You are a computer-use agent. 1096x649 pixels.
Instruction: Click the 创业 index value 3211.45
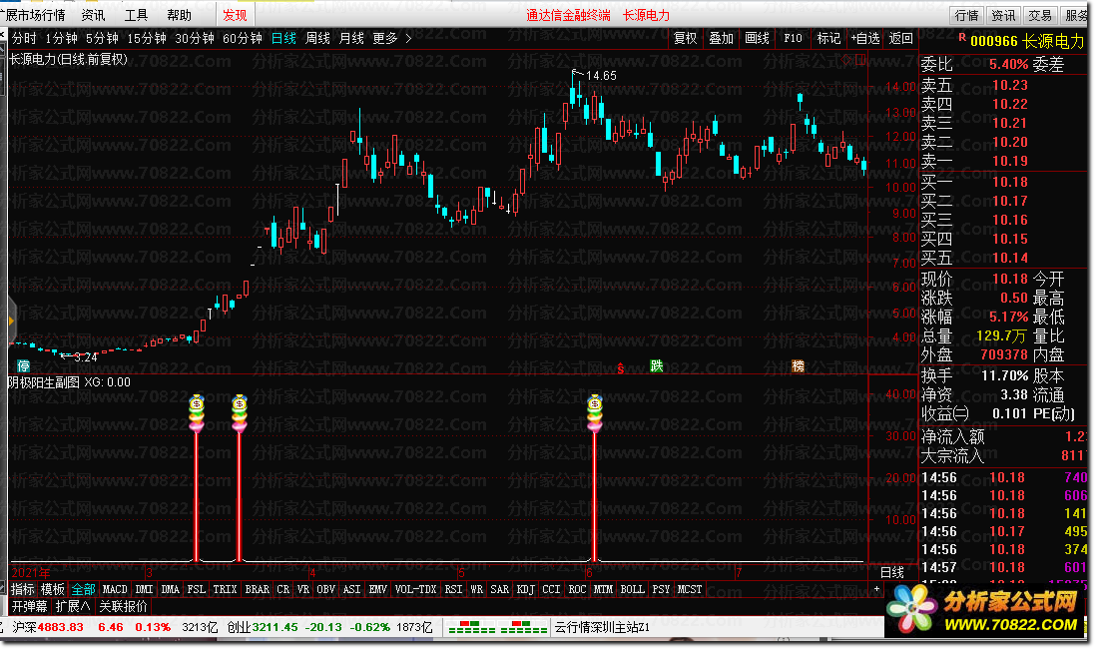(x=274, y=627)
